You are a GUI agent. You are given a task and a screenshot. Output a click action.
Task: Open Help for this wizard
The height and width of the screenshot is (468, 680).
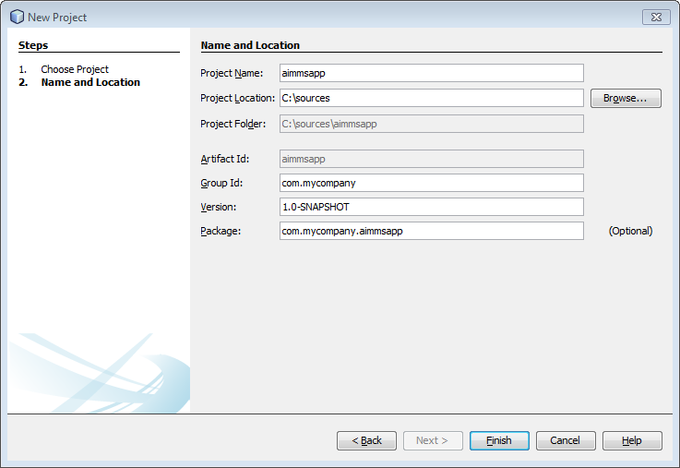(x=632, y=440)
